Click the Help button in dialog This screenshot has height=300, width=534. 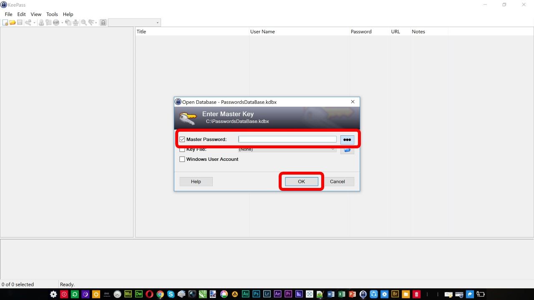coord(196,182)
